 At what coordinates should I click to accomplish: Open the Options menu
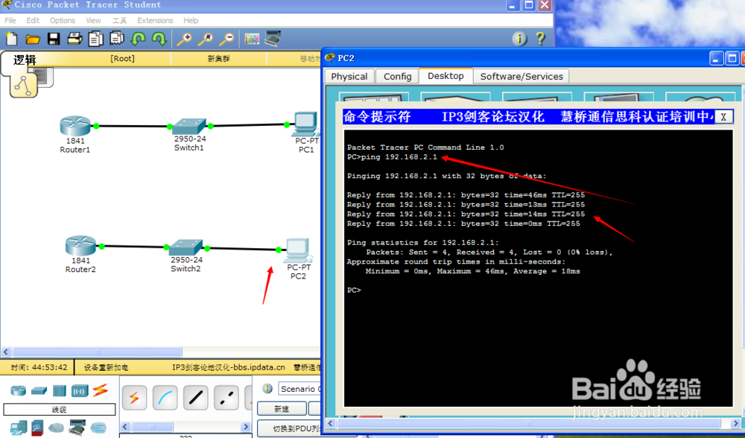tap(63, 20)
